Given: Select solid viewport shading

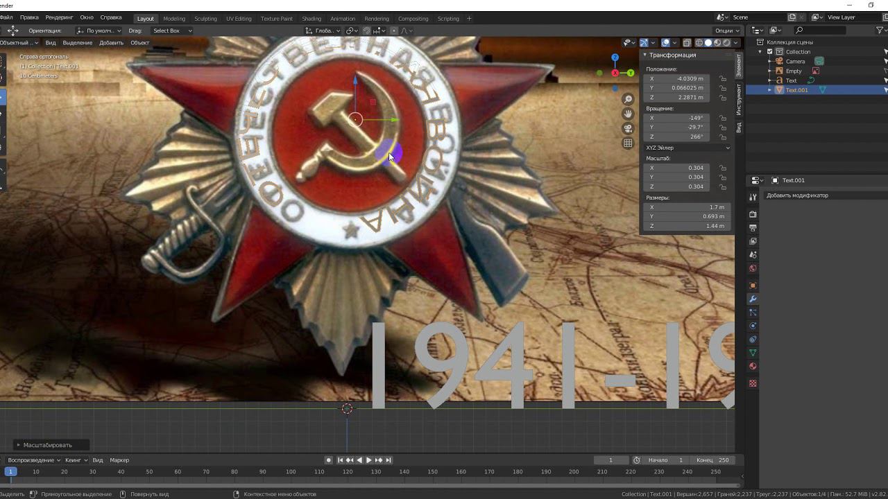Looking at the screenshot, I should tap(708, 43).
